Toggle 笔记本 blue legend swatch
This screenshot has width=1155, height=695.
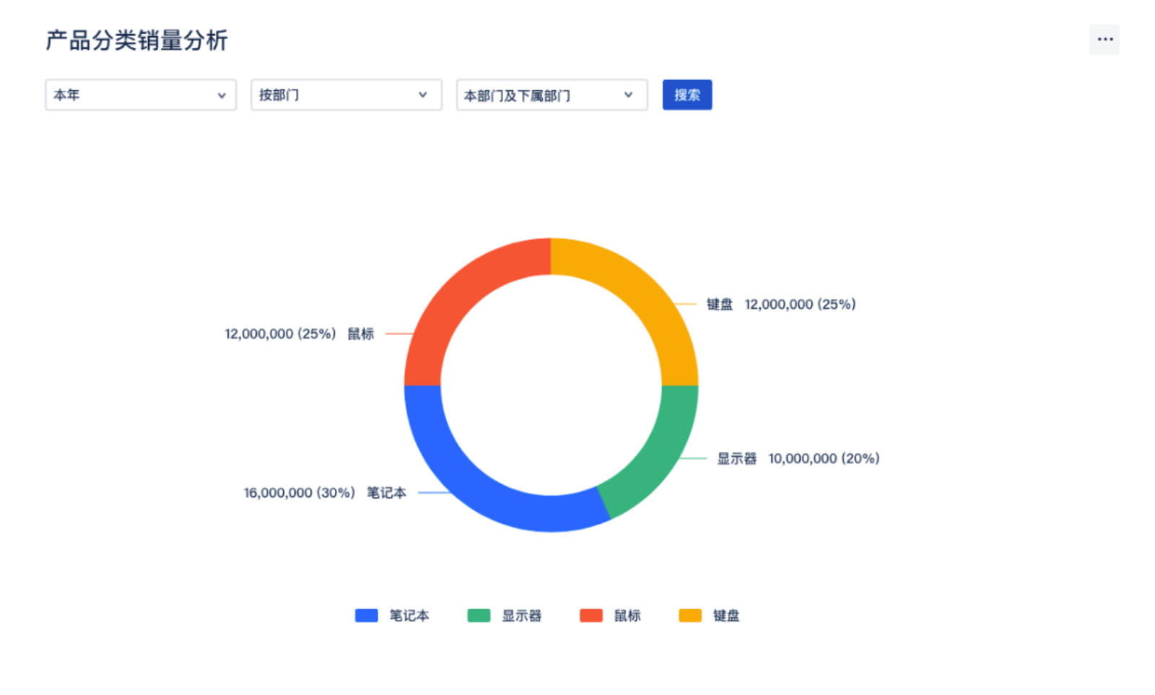367,616
